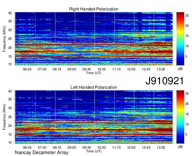Click the 15 MHz tick on the bottom plot
The image size is (192, 156).
(x=10, y=135)
